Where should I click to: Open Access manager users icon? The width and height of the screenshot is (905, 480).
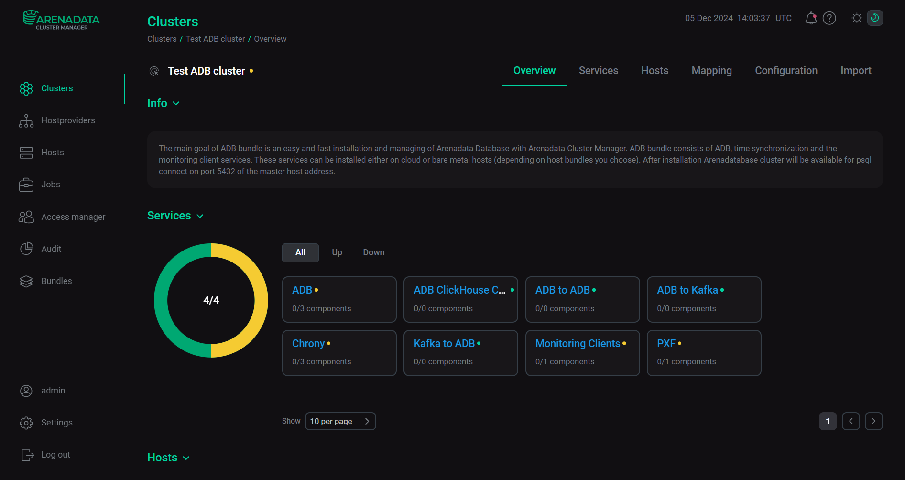click(x=26, y=217)
